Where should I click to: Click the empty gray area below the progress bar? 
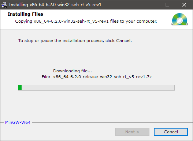tap(96, 106)
